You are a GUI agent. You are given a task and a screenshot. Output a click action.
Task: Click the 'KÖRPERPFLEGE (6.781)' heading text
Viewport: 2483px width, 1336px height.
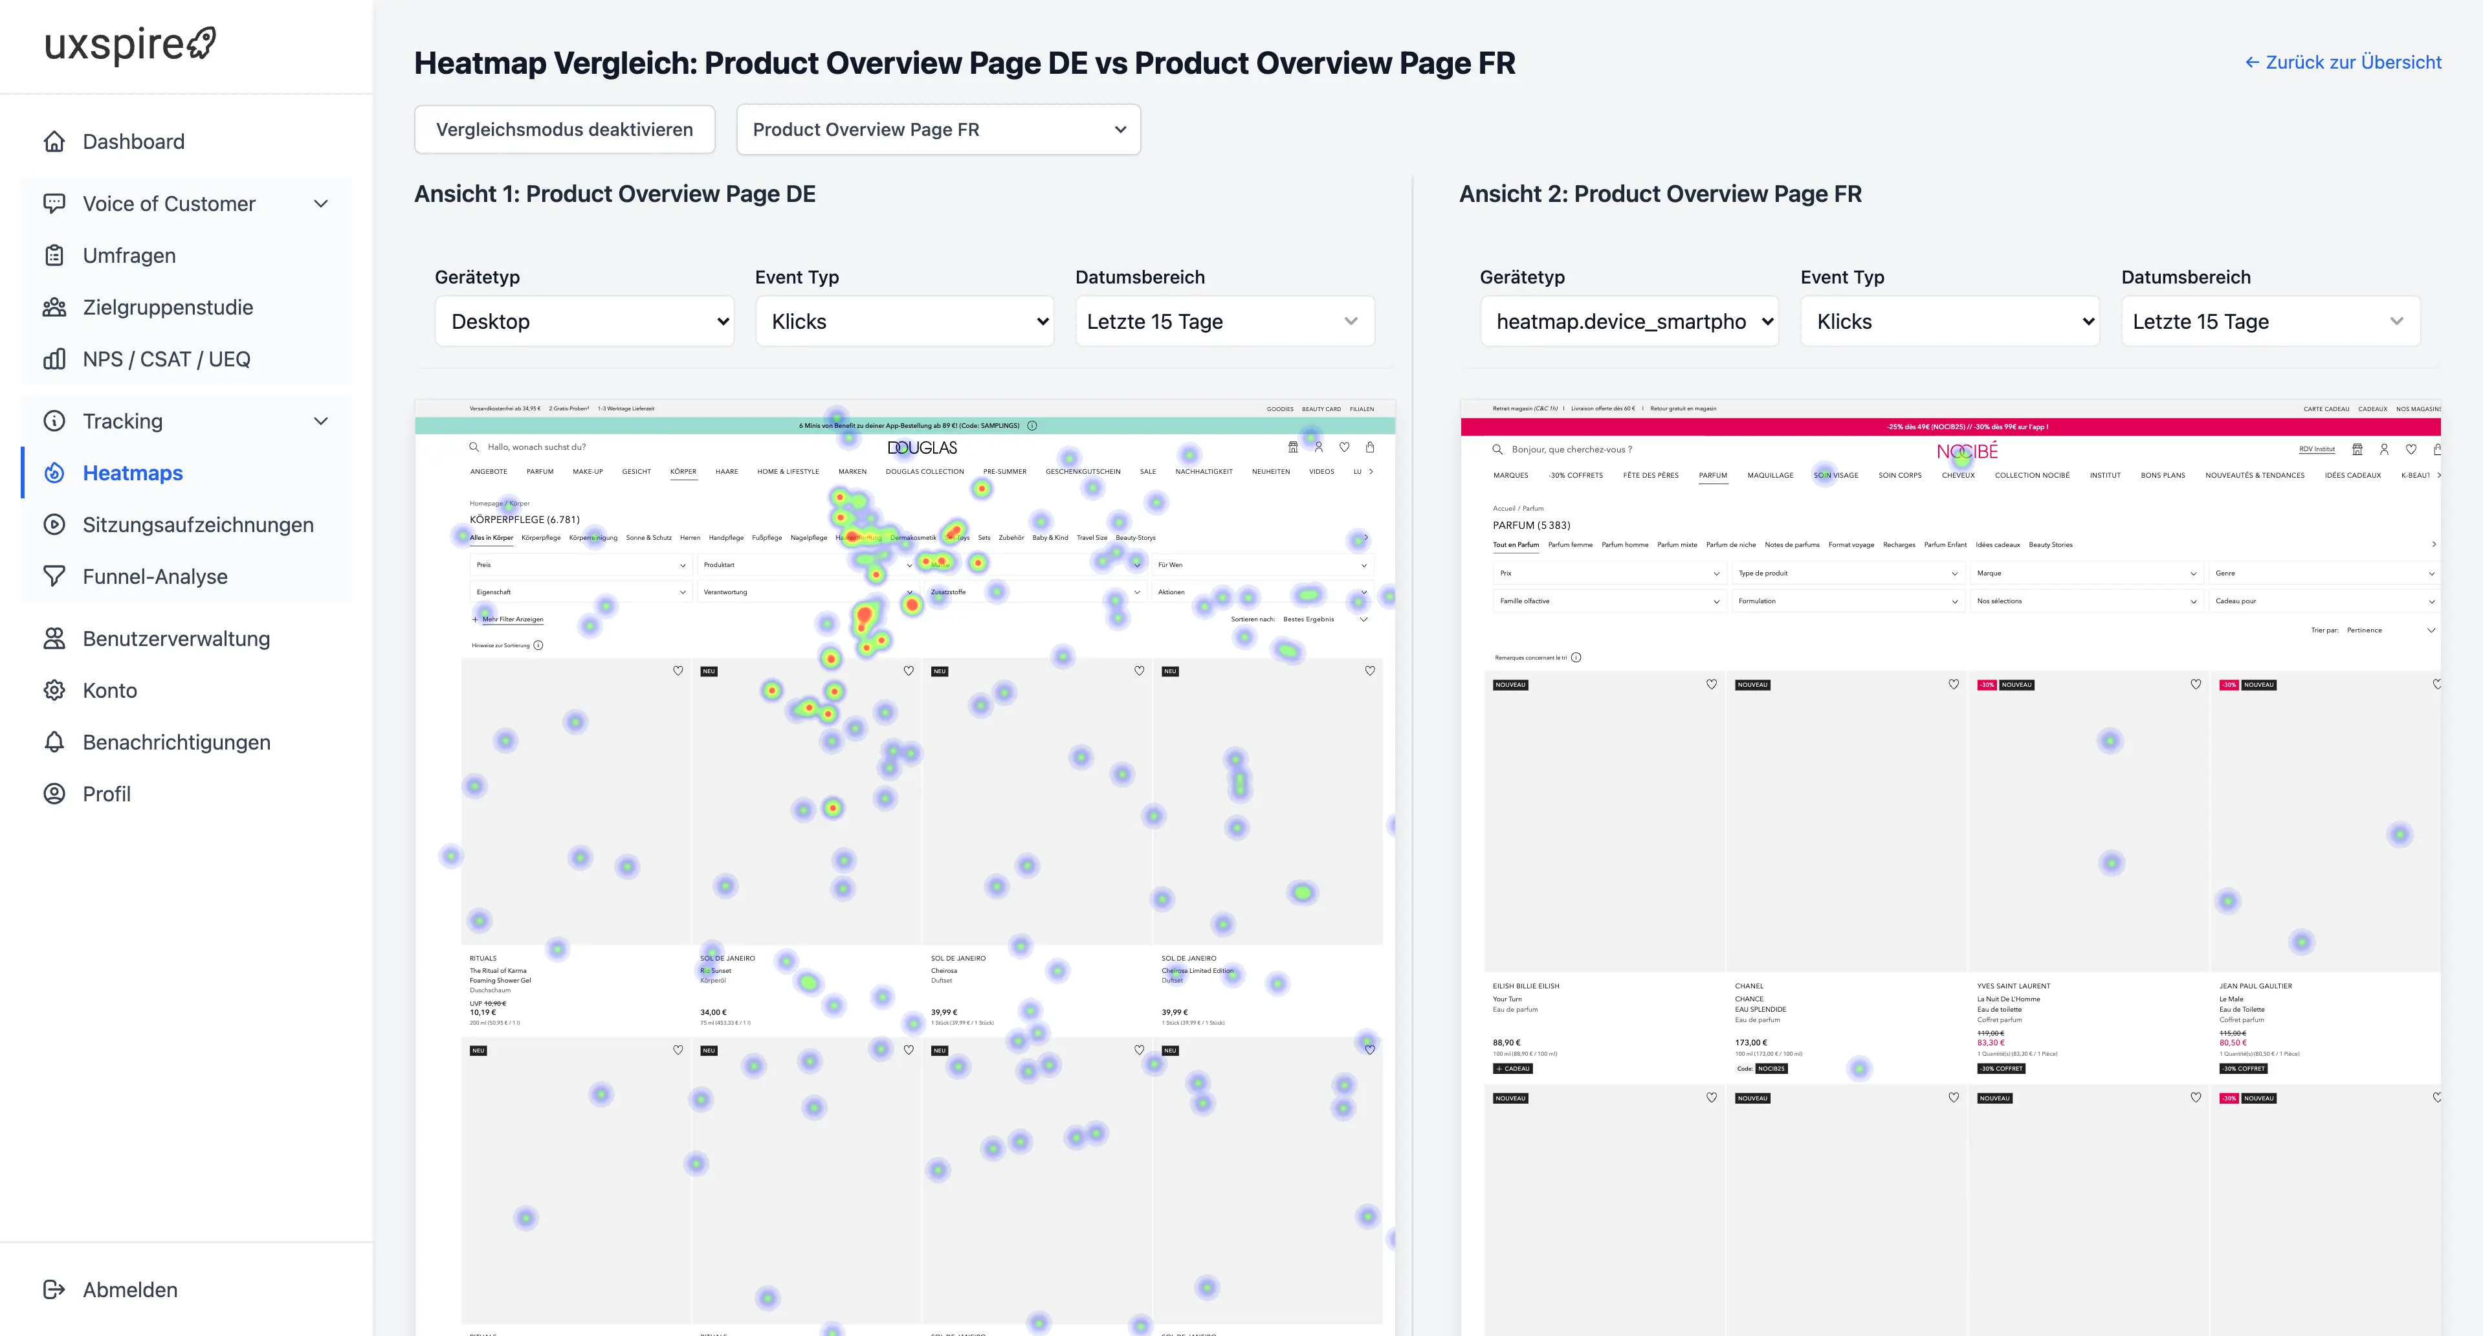pyautogui.click(x=524, y=520)
